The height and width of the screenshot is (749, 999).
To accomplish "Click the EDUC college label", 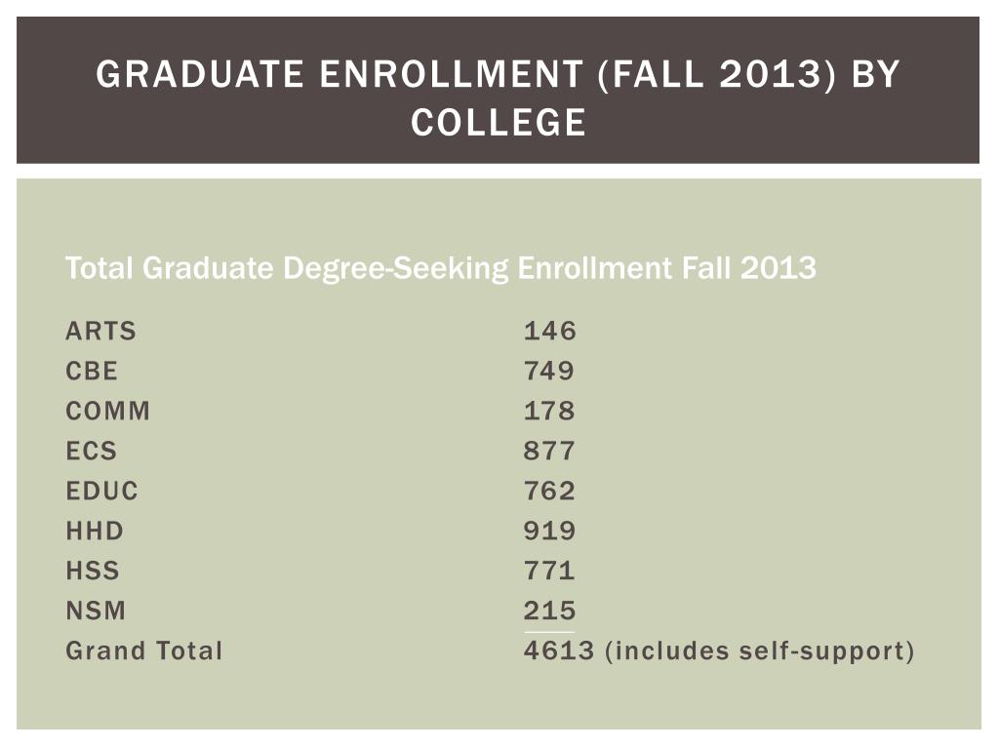I will pos(101,492).
